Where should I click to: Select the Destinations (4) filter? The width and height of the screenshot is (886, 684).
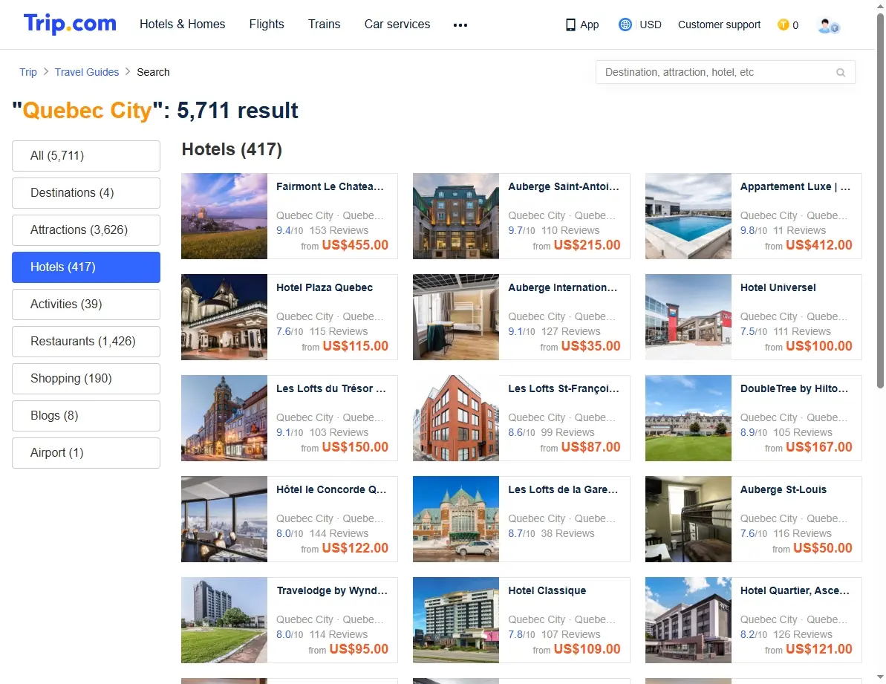tap(86, 193)
